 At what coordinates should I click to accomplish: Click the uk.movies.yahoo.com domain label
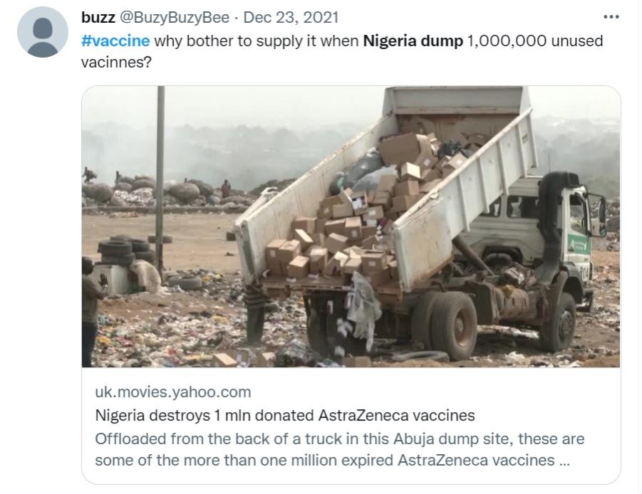(x=172, y=391)
